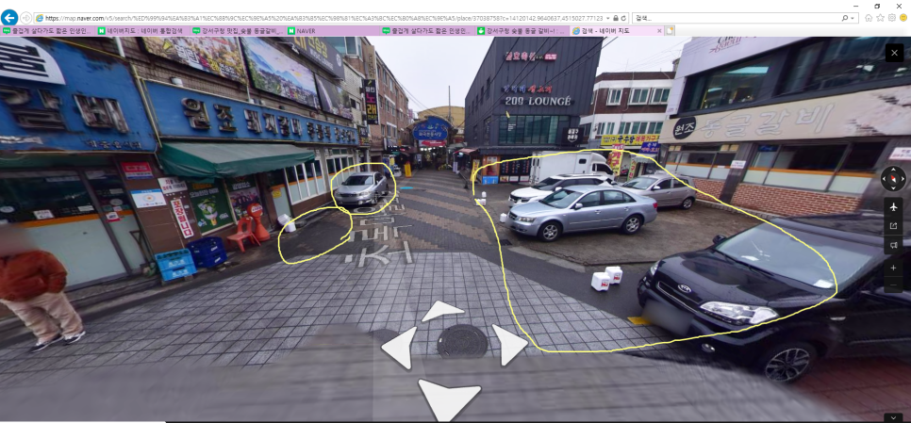Switch to 네이버지도 : 네이버 통합검색 tab
Image resolution: width=911 pixels, height=423 pixels.
(x=142, y=31)
